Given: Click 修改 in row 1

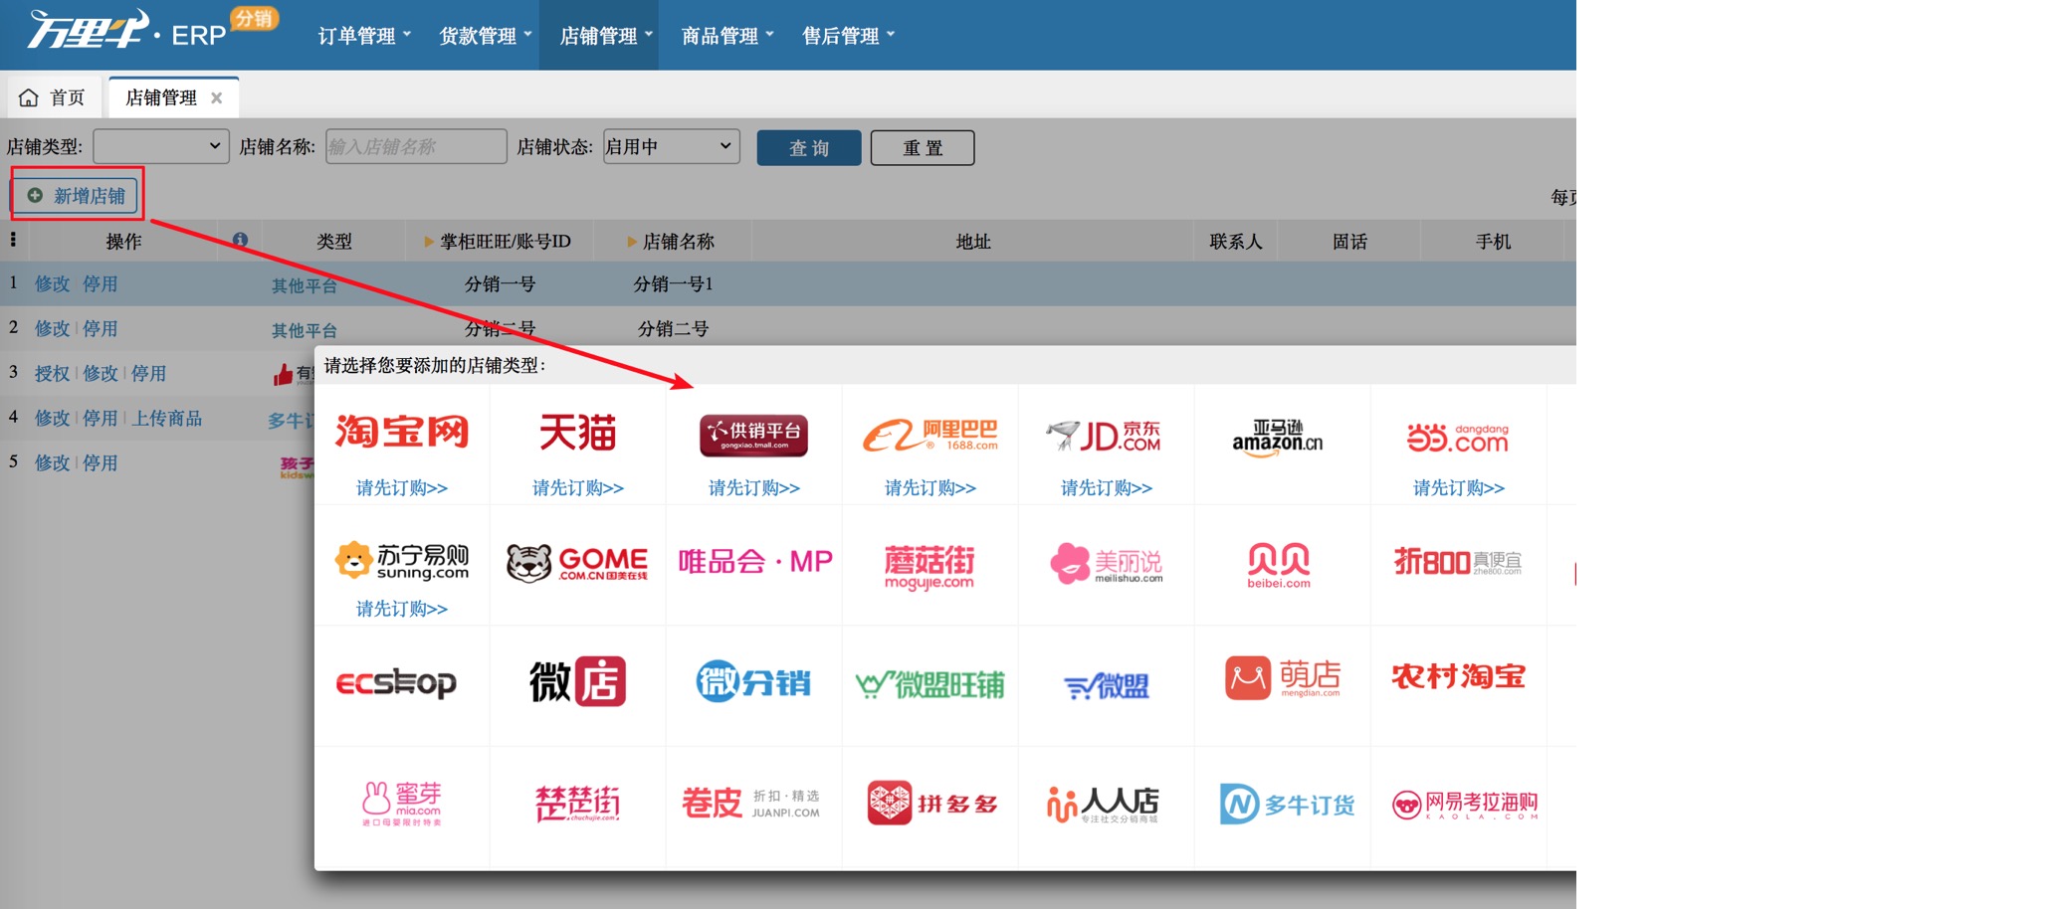Looking at the screenshot, I should (52, 283).
